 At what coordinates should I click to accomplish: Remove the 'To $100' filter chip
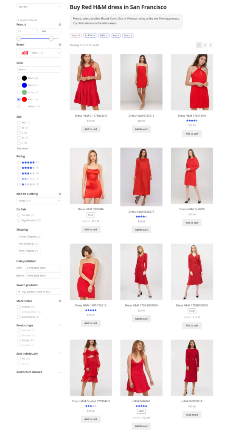(95, 36)
